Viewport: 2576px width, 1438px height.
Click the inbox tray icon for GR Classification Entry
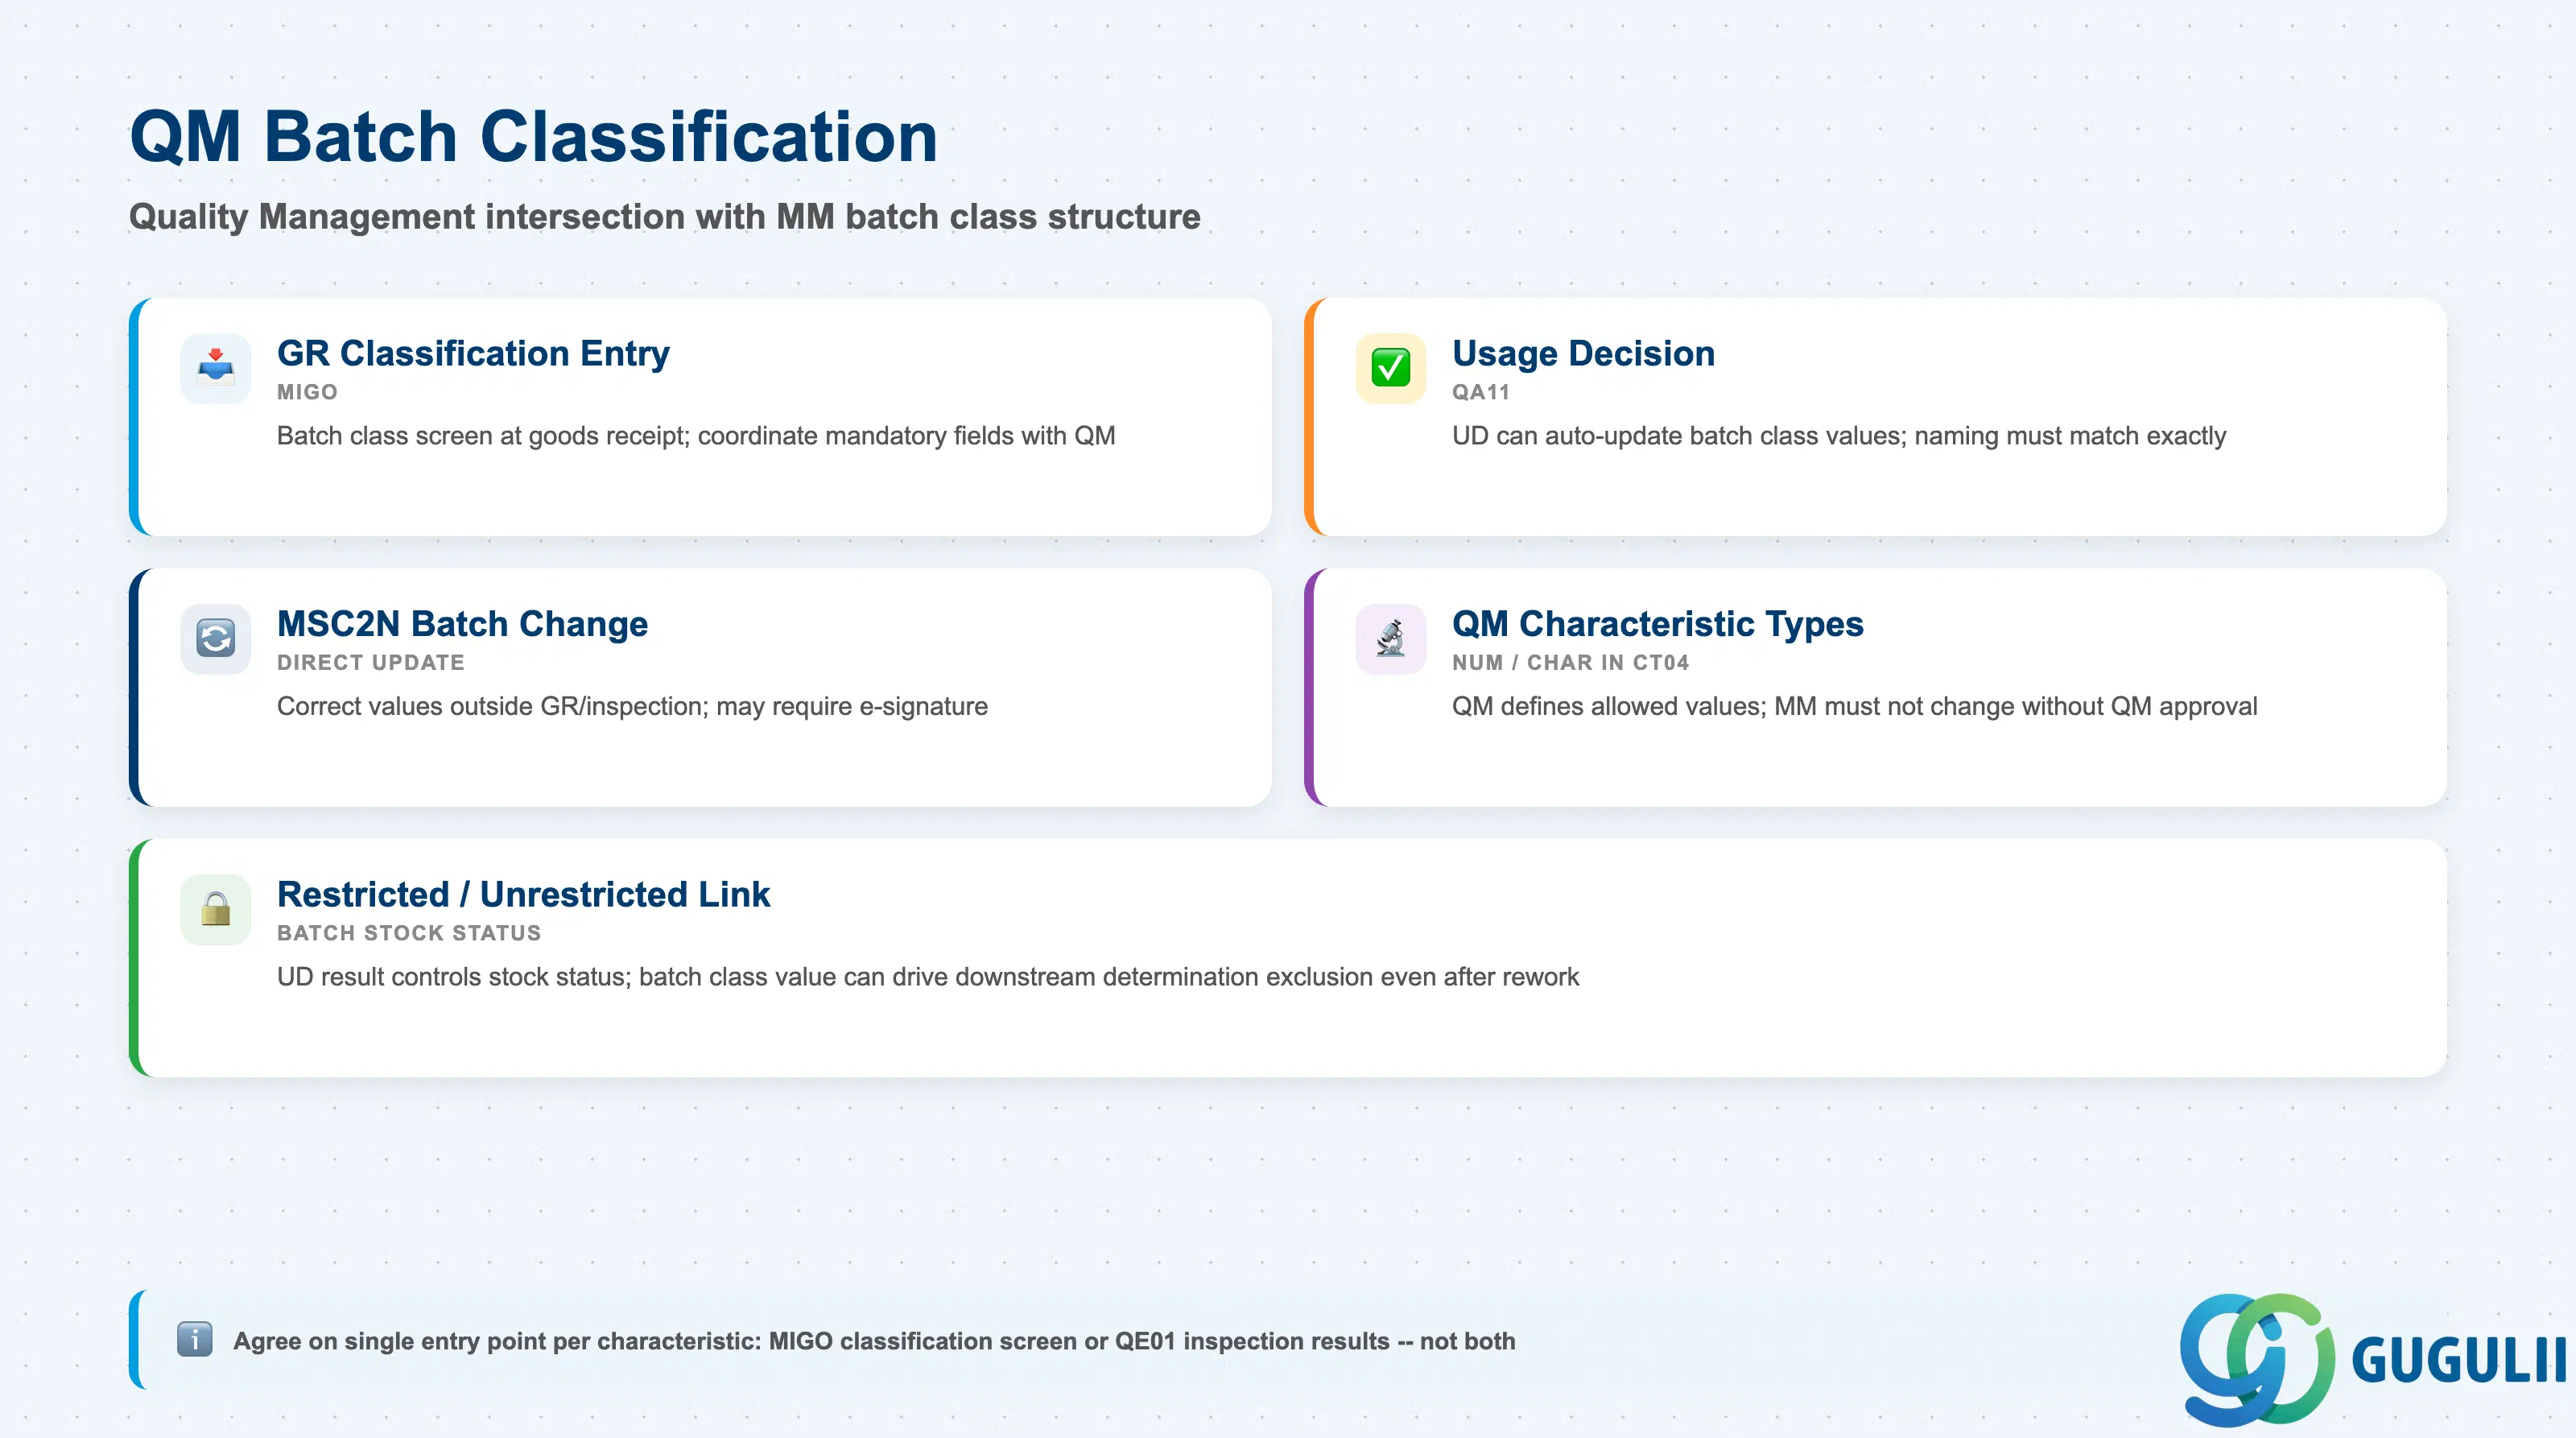[x=215, y=368]
